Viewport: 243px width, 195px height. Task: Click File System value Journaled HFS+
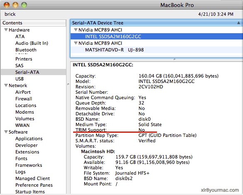coord(132,173)
